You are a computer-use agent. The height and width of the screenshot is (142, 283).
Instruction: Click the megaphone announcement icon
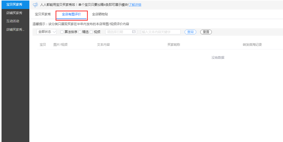[35, 5]
